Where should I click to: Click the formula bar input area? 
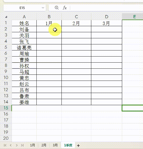pyautogui.click(x=106, y=8)
